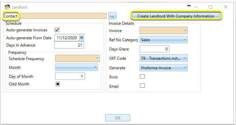This screenshot has height=125, width=236.
Task: Click the 'Ref No Category' label
Action: pyautogui.click(x=123, y=40)
